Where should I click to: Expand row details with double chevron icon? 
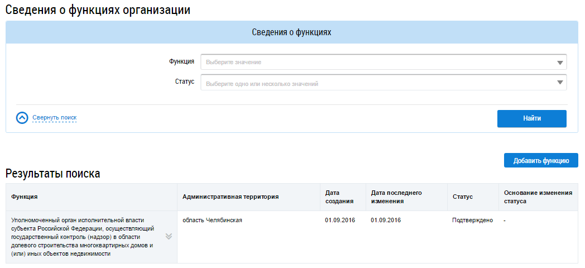[x=169, y=236]
